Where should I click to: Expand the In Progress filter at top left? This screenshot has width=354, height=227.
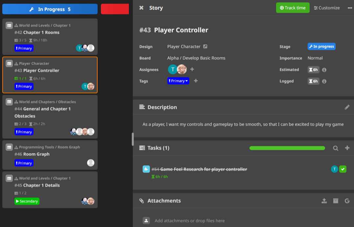coord(50,9)
